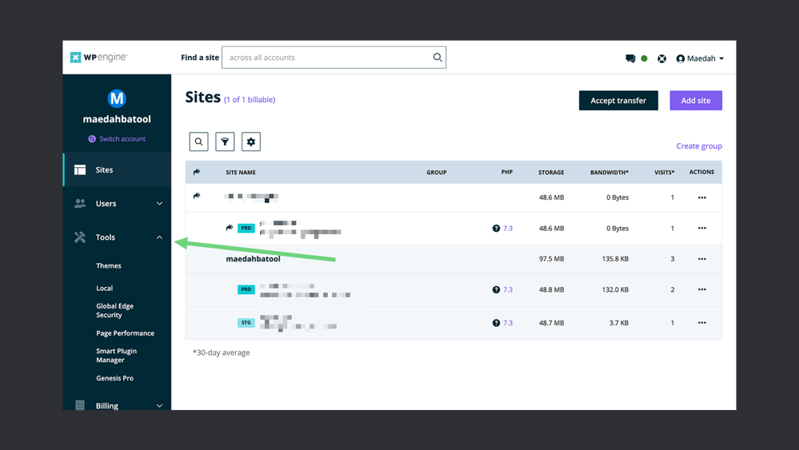Click the Tools wrench icon in the sidebar

pos(80,237)
